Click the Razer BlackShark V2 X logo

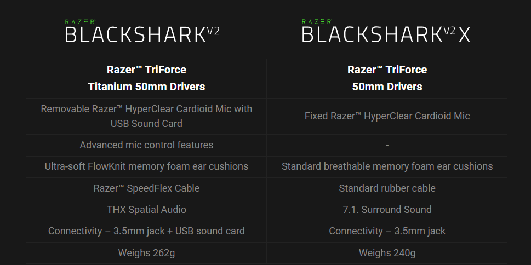(x=386, y=31)
